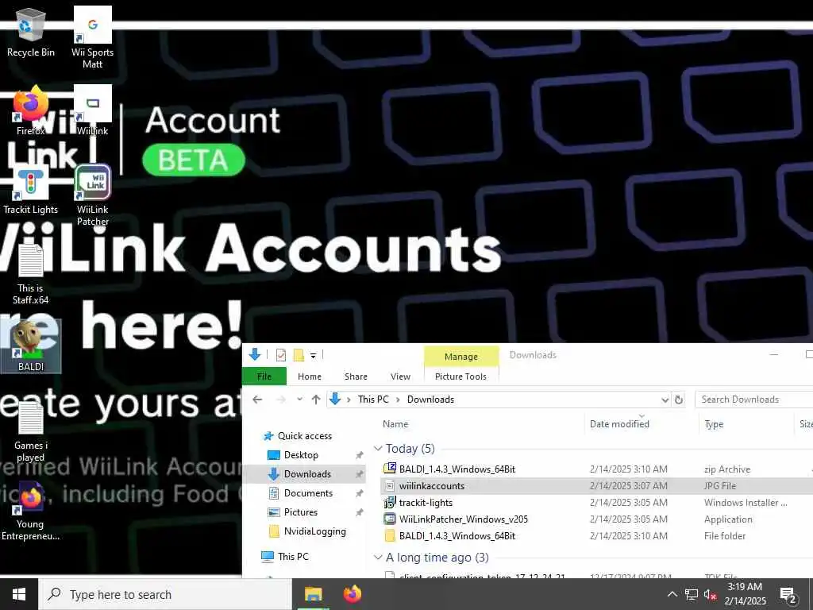Click the Manage contextual tab header
This screenshot has height=610, width=813.
461,357
